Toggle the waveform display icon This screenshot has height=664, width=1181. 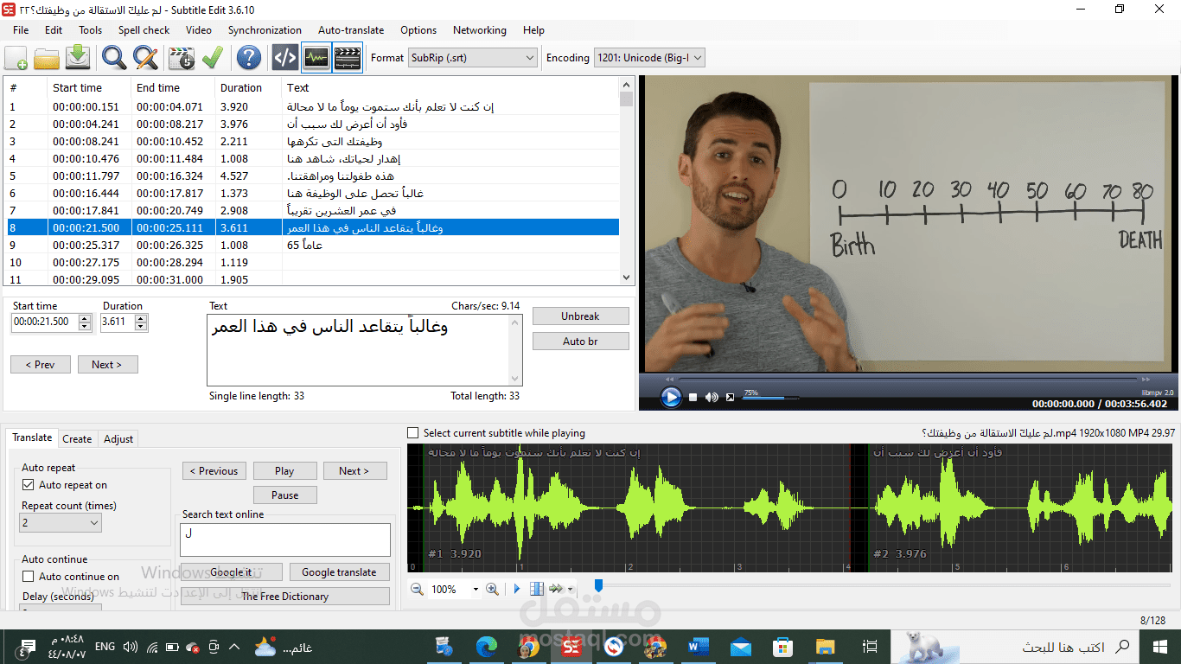[x=316, y=58]
